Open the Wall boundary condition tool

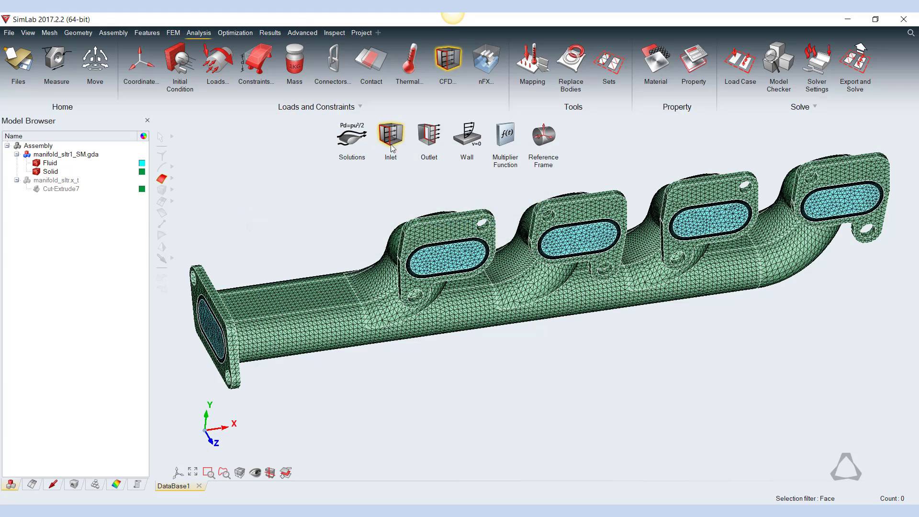coord(467,135)
